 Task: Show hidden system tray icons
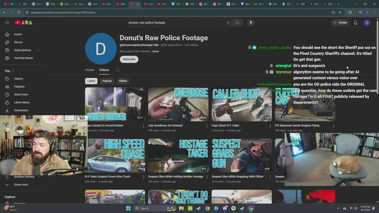tap(338, 208)
